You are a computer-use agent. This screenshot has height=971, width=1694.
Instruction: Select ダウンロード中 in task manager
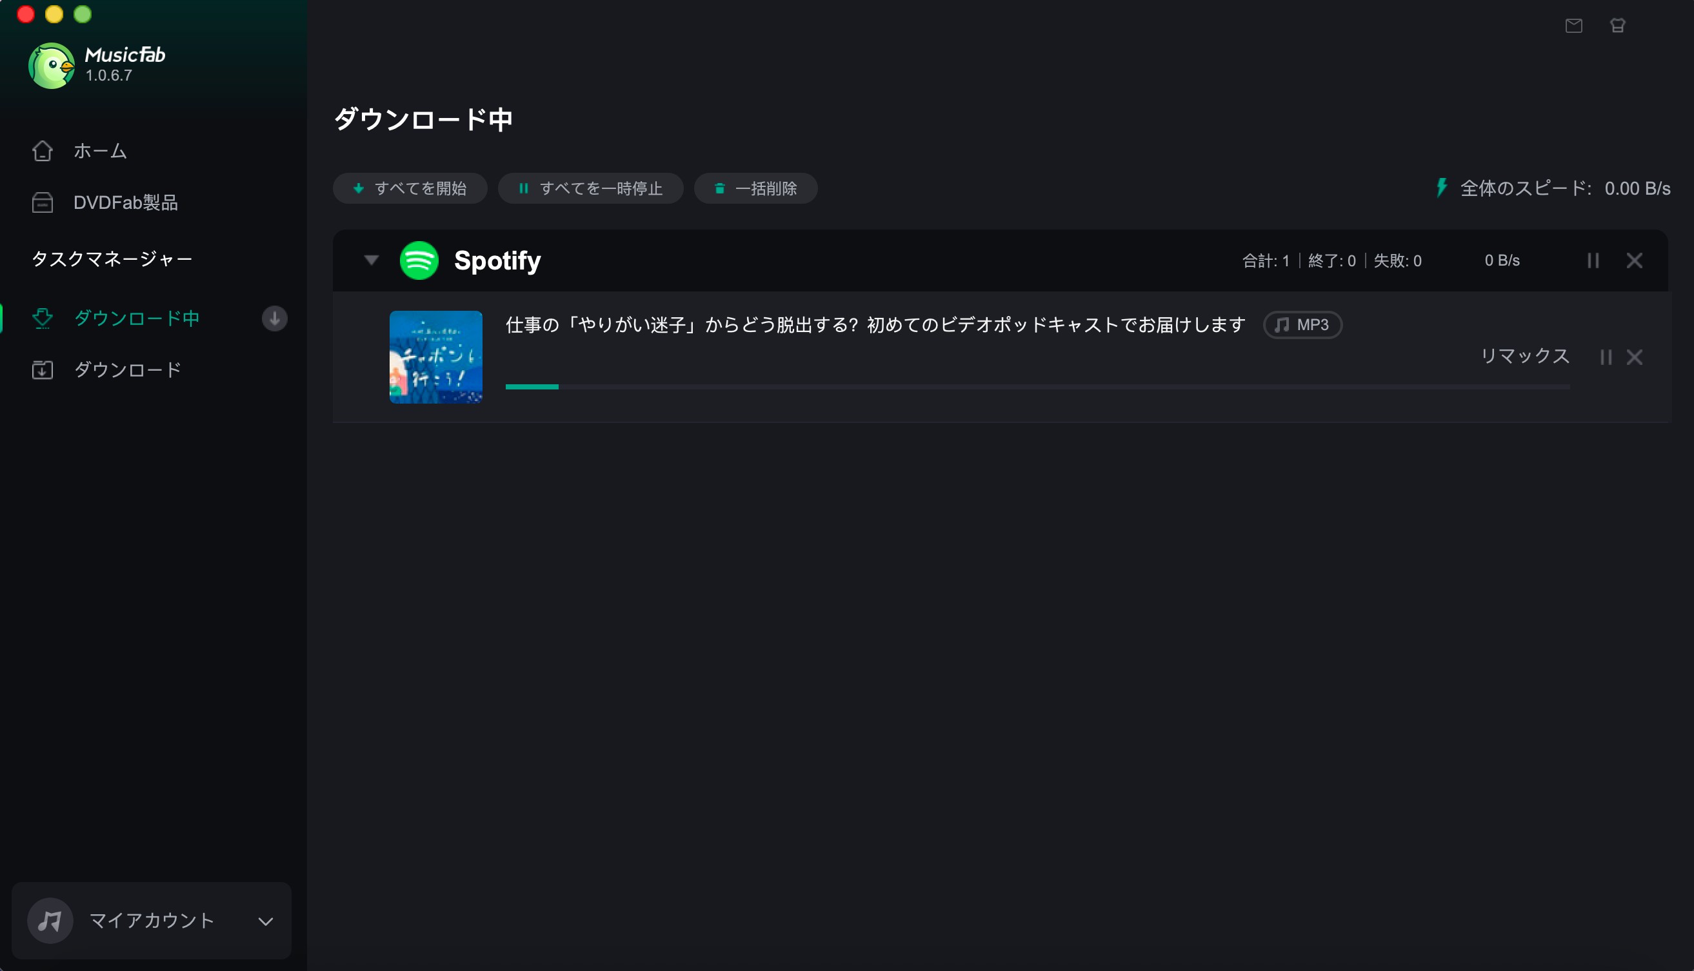click(137, 319)
